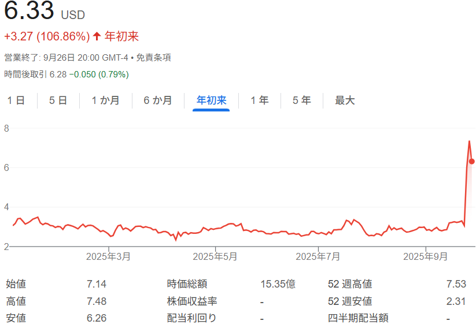Show the 1か月 chart range
The height and width of the screenshot is (328, 476).
[105, 100]
